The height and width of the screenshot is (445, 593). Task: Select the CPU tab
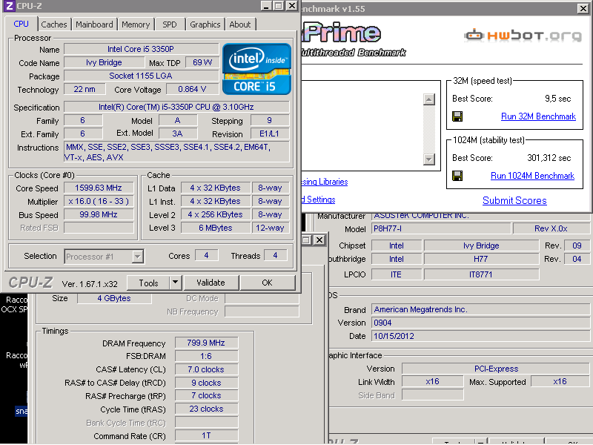click(x=21, y=24)
